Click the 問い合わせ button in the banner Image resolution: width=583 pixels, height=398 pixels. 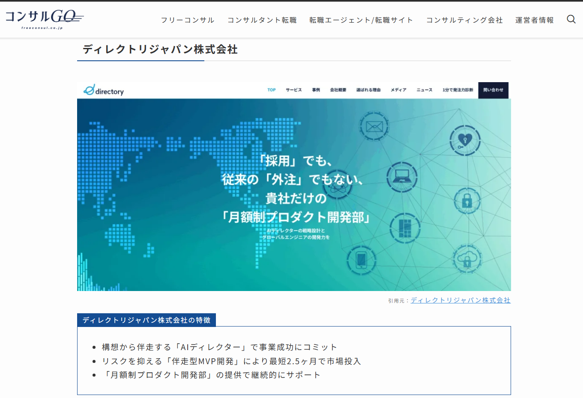(x=493, y=90)
